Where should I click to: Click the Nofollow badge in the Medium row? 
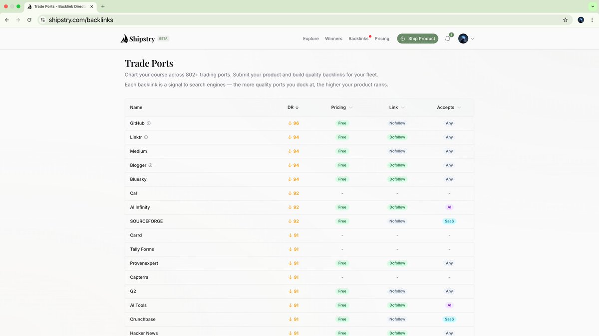(397, 151)
